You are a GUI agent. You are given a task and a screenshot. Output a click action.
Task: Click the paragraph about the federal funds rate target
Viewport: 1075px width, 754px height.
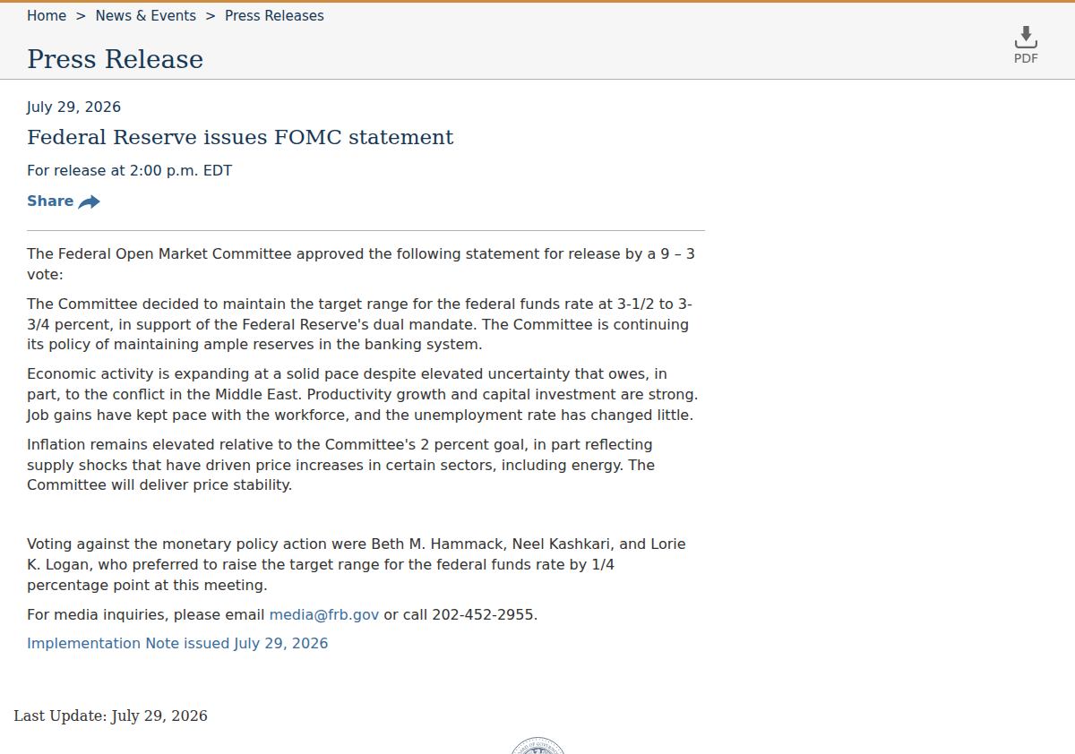pyautogui.click(x=359, y=324)
